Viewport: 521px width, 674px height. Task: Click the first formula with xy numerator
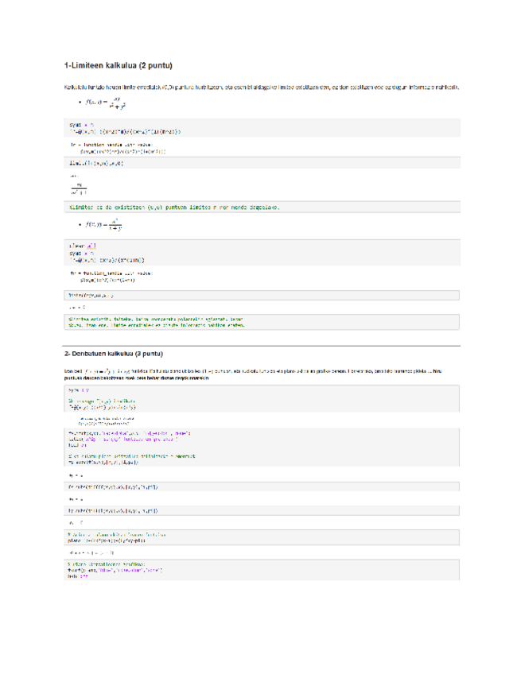click(107, 103)
